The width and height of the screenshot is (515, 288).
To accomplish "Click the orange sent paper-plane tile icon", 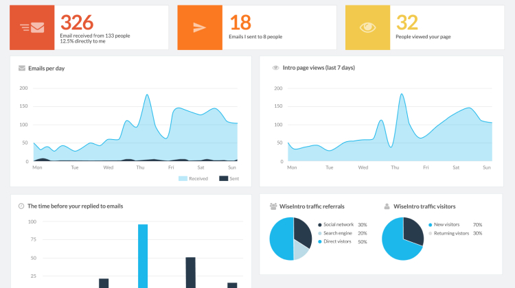I will (200, 27).
